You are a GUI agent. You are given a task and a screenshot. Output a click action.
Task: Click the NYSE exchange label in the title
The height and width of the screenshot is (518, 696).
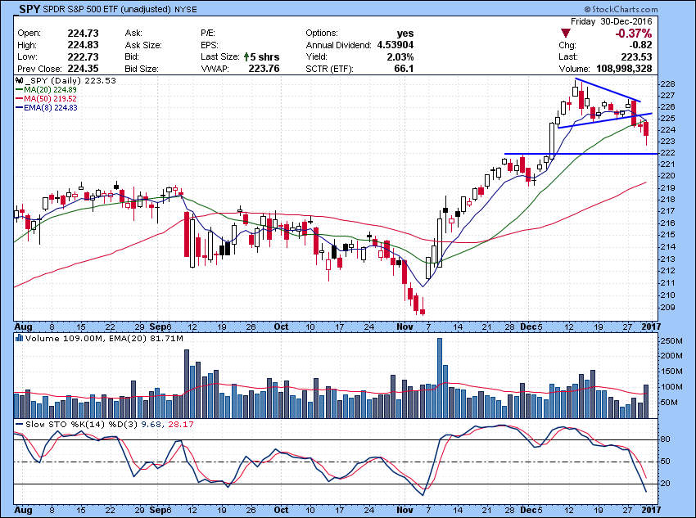coord(186,9)
